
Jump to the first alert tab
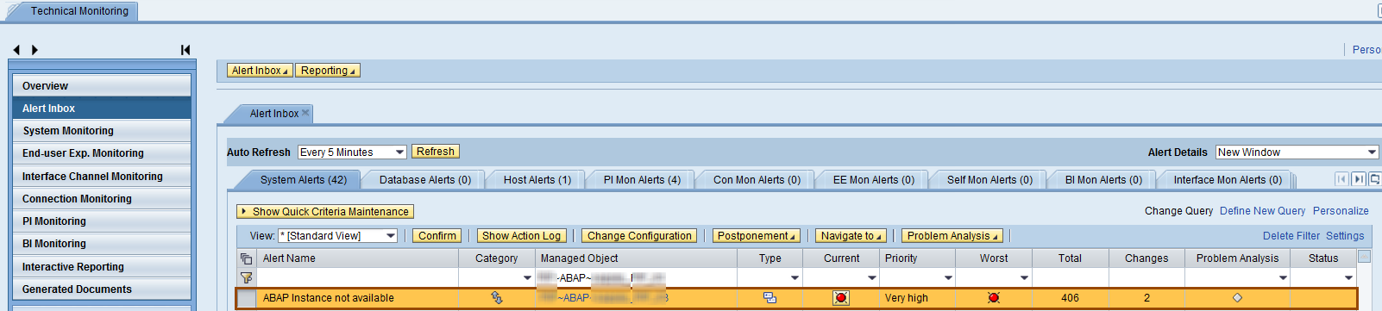coord(1341,179)
